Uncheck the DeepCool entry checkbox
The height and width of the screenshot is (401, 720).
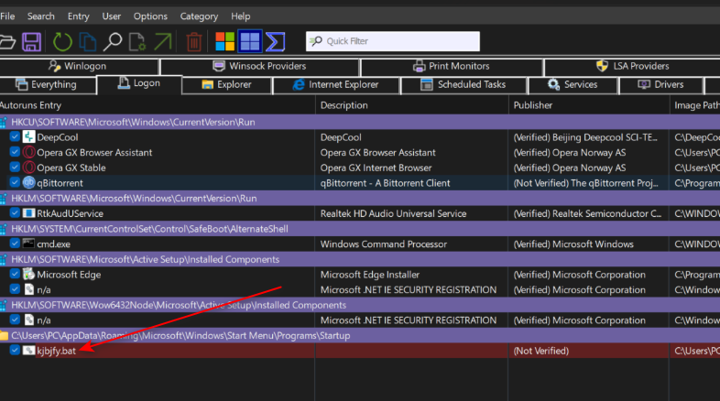tap(15, 136)
